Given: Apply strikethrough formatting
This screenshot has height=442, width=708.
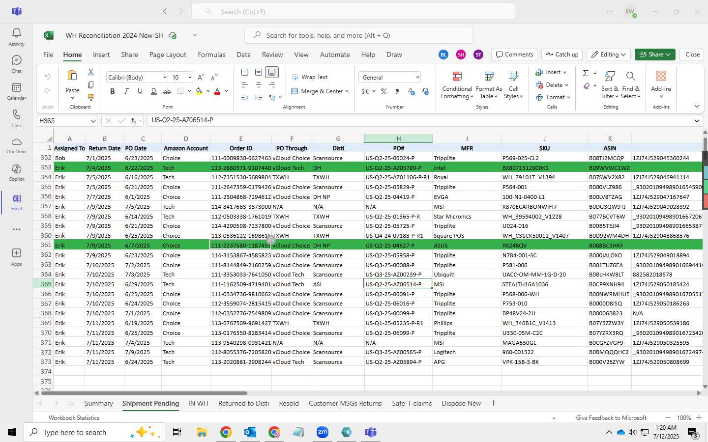Looking at the screenshot, I should (x=167, y=91).
